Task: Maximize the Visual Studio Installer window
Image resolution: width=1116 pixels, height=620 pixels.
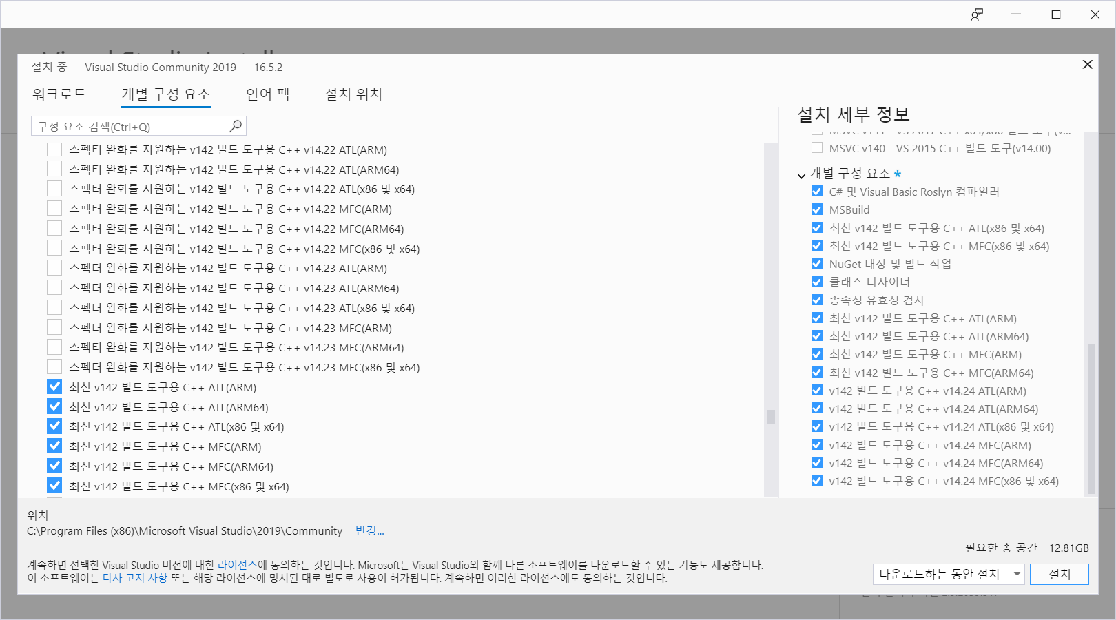Action: click(x=1056, y=14)
